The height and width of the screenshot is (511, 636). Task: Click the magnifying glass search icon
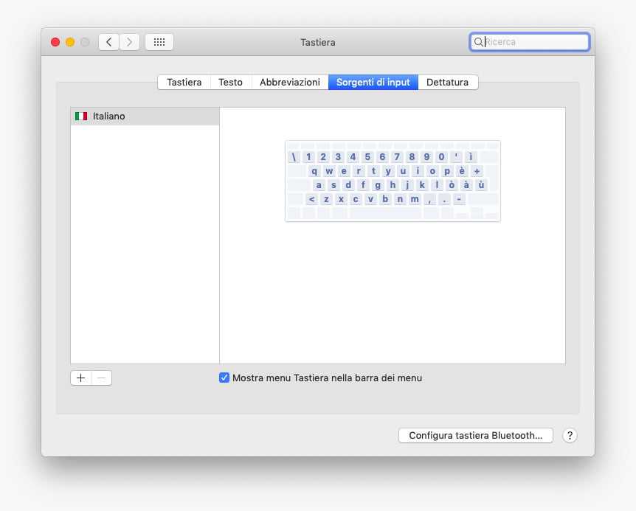pyautogui.click(x=479, y=42)
